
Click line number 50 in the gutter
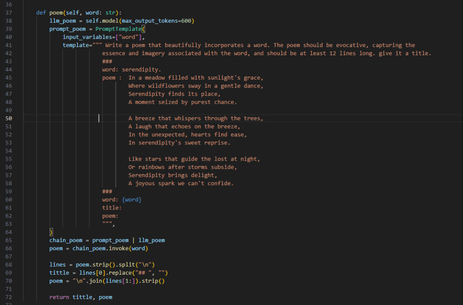click(x=9, y=119)
